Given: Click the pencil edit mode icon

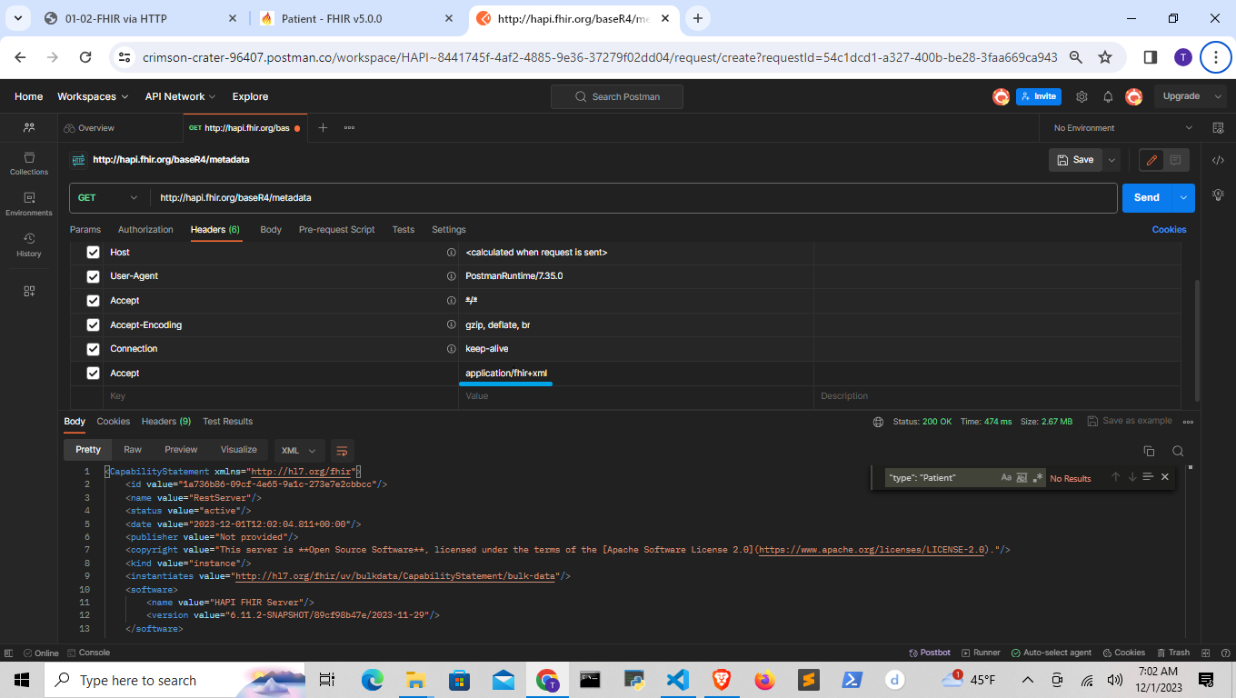Looking at the screenshot, I should pyautogui.click(x=1151, y=160).
